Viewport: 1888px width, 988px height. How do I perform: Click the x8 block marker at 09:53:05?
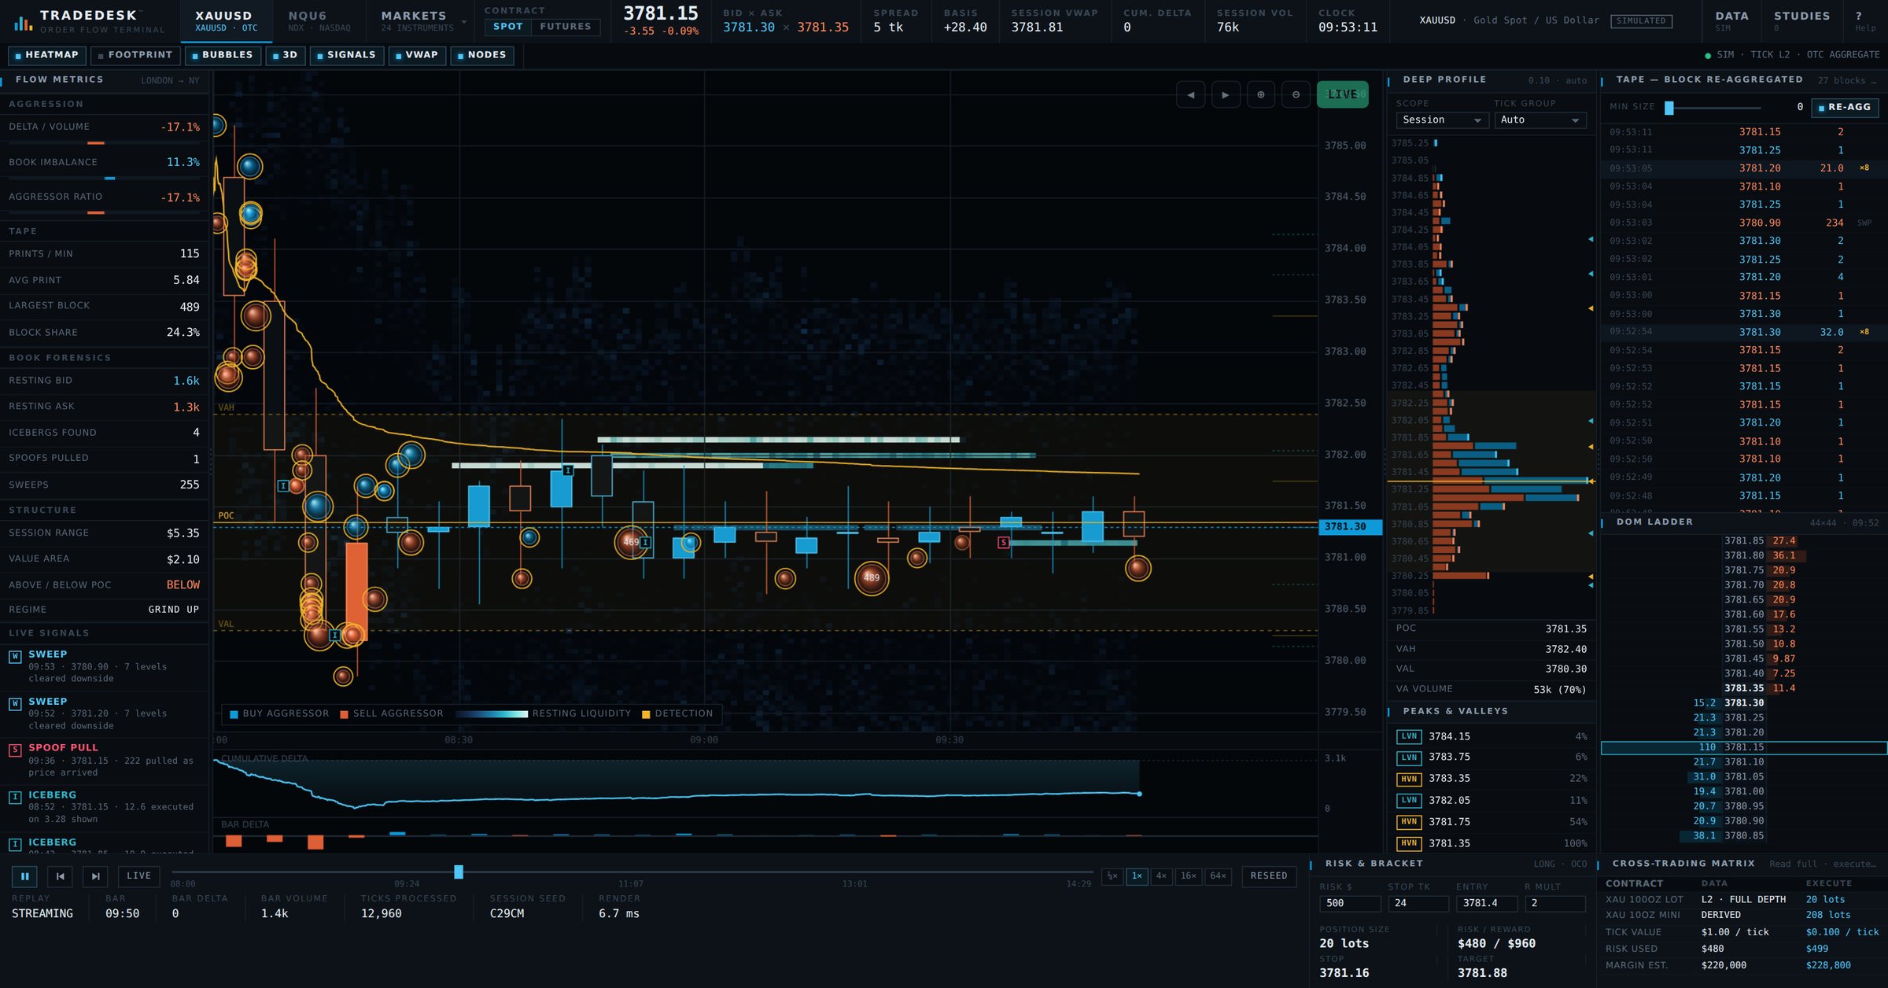1864,168
